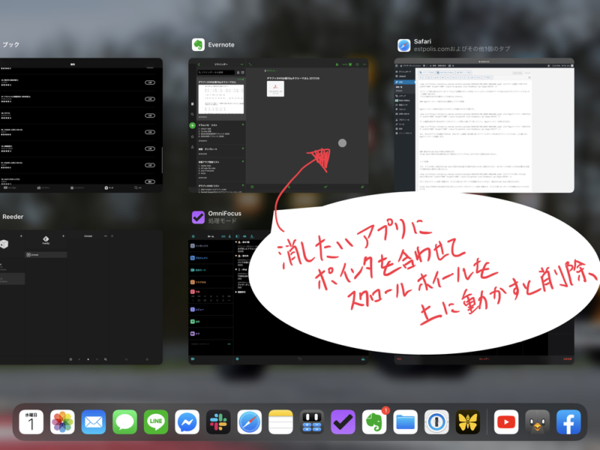Tap back chevron in Evernote card

click(x=199, y=64)
